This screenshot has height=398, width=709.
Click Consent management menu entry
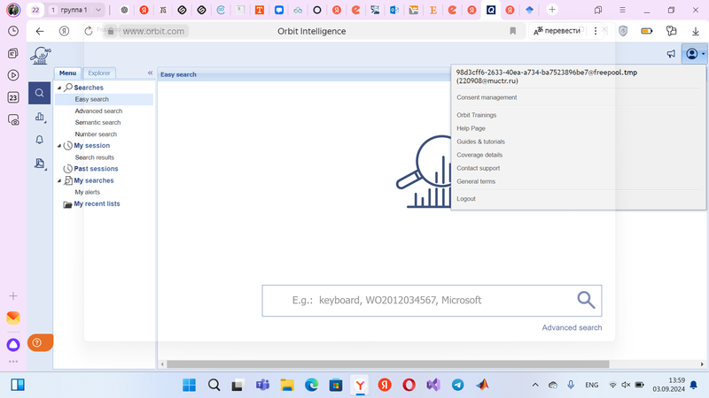click(x=487, y=97)
